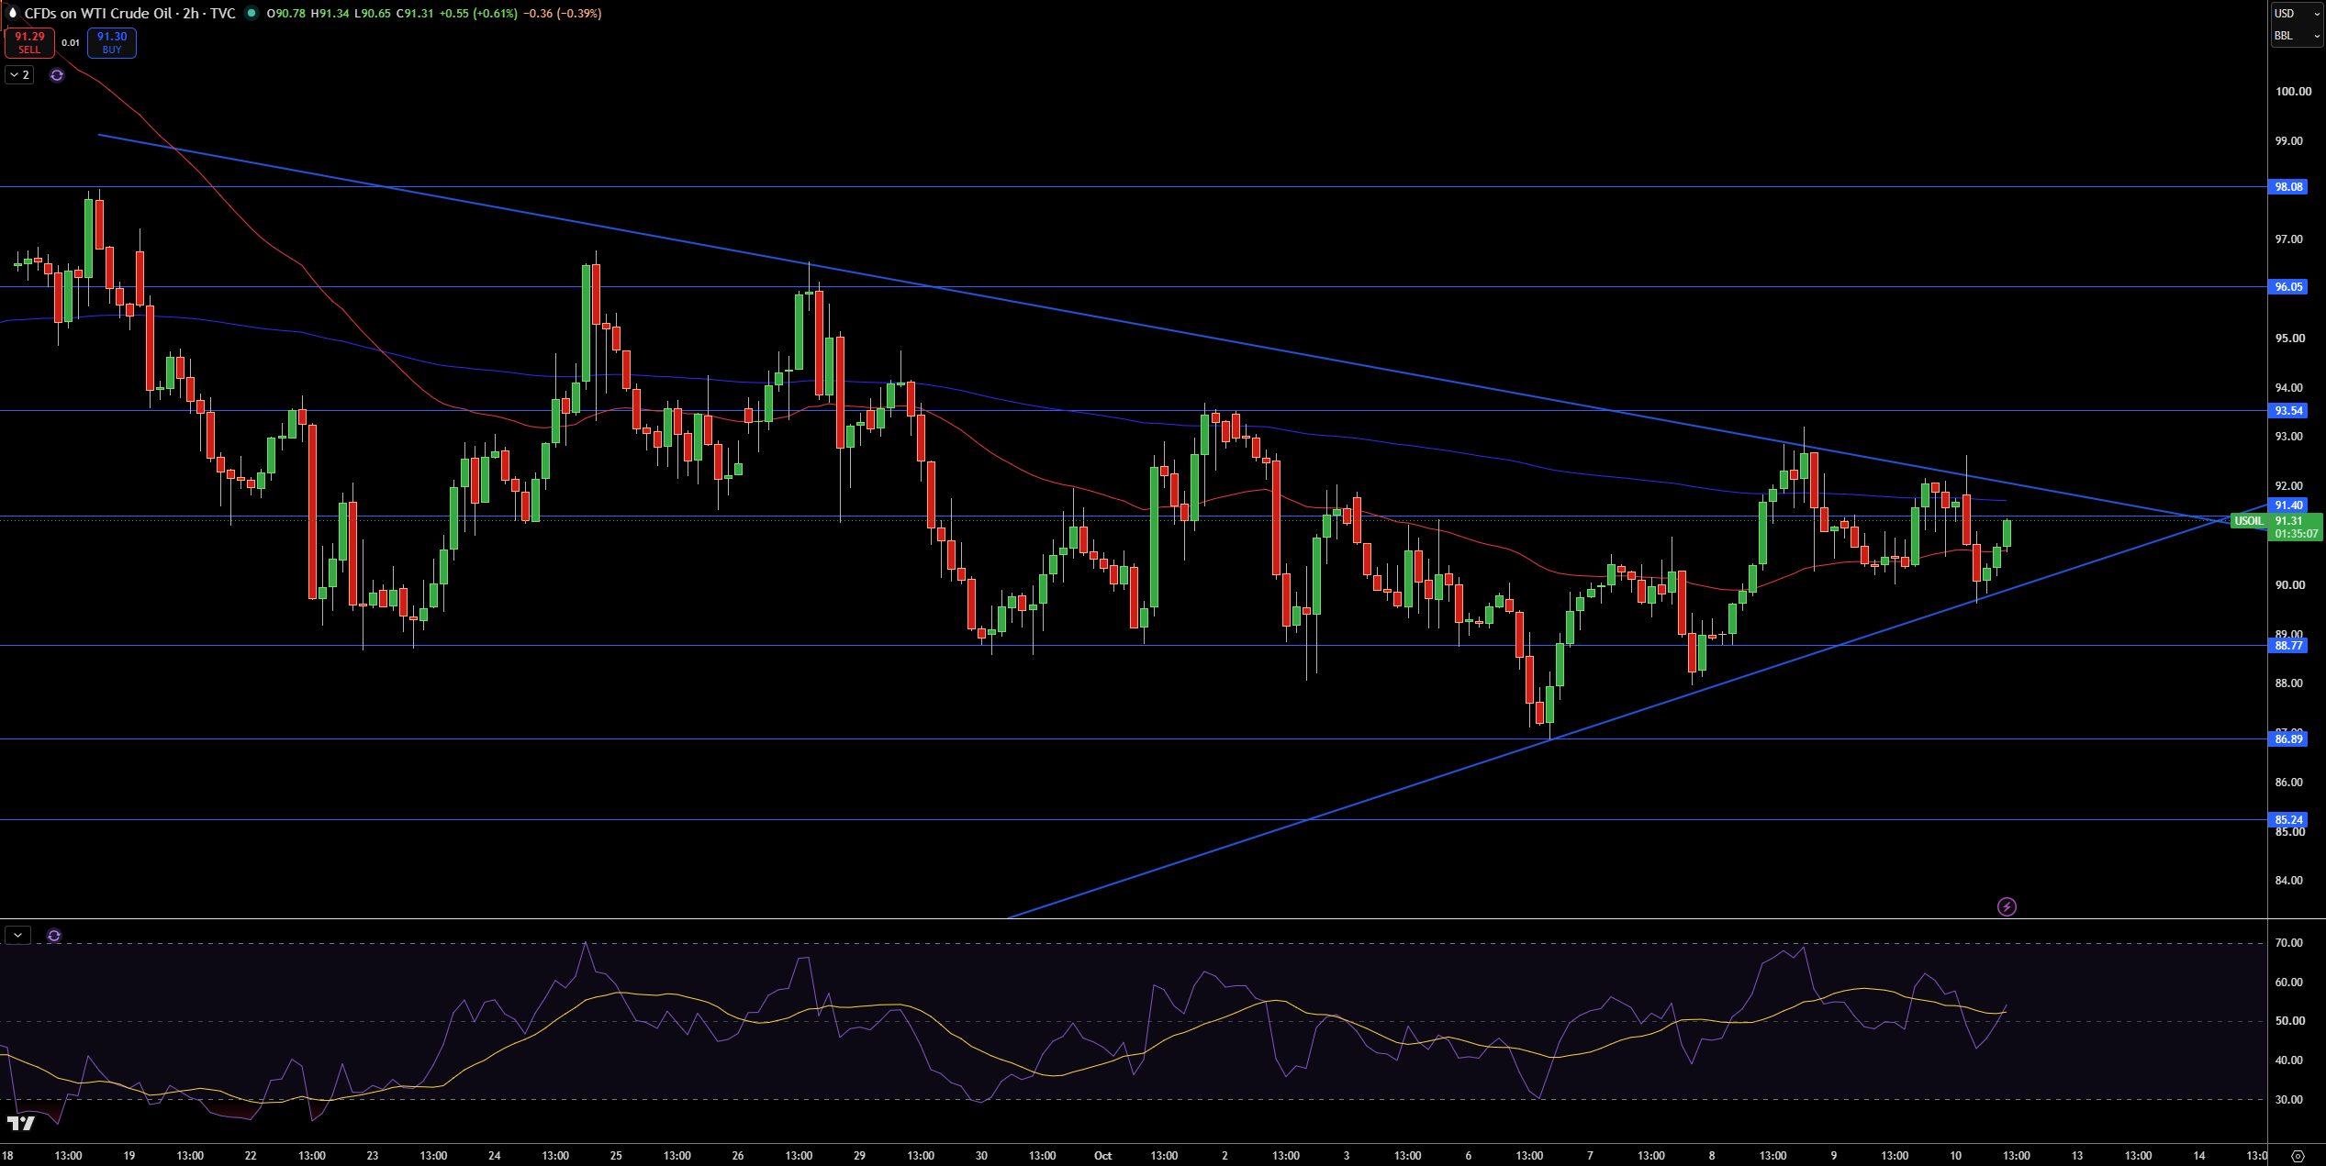Select the 98.08 price level label

click(2287, 187)
